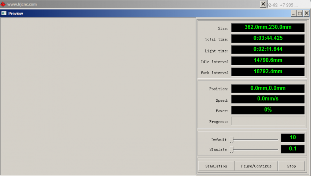Screen dimensions: 311x176
Task: Click the red kjcnc logo icon
Action: click(x=3, y=4)
